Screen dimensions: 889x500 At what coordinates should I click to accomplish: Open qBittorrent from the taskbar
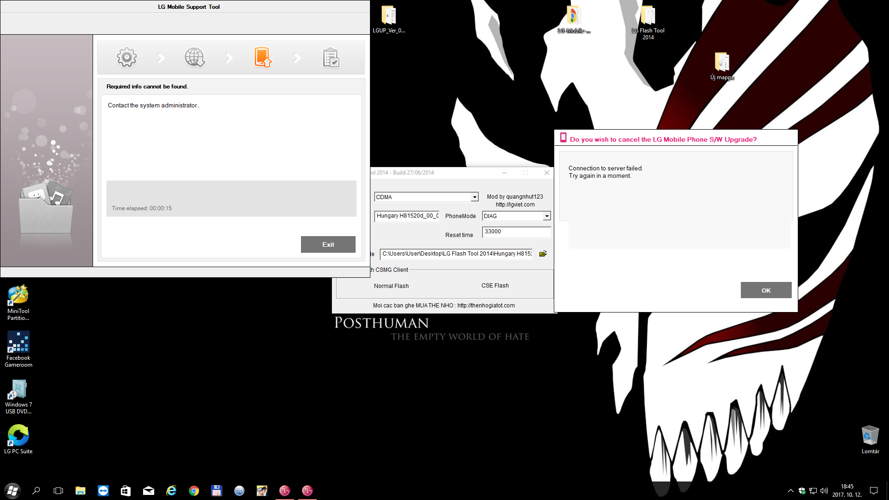coord(239,491)
